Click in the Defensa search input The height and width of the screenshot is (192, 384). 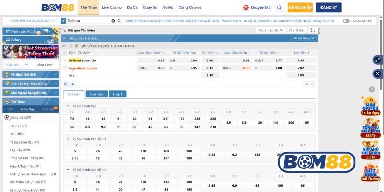(89, 21)
